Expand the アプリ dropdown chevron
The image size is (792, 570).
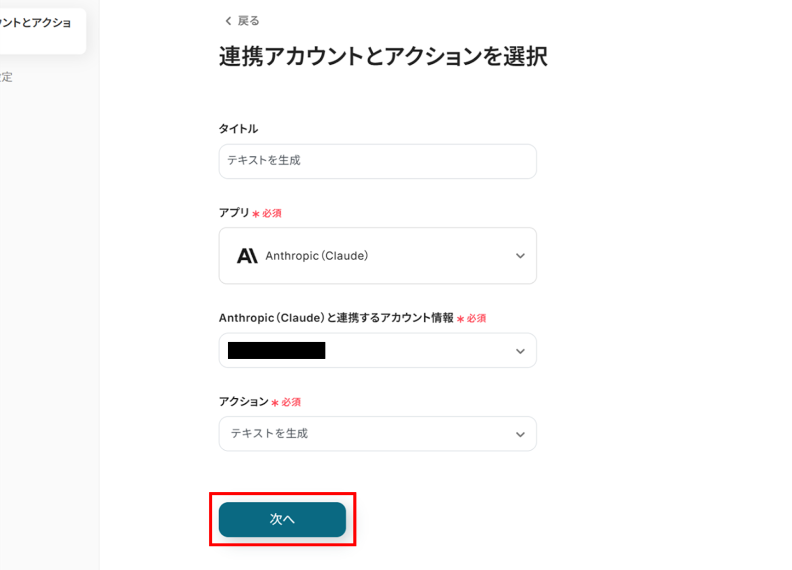point(520,256)
